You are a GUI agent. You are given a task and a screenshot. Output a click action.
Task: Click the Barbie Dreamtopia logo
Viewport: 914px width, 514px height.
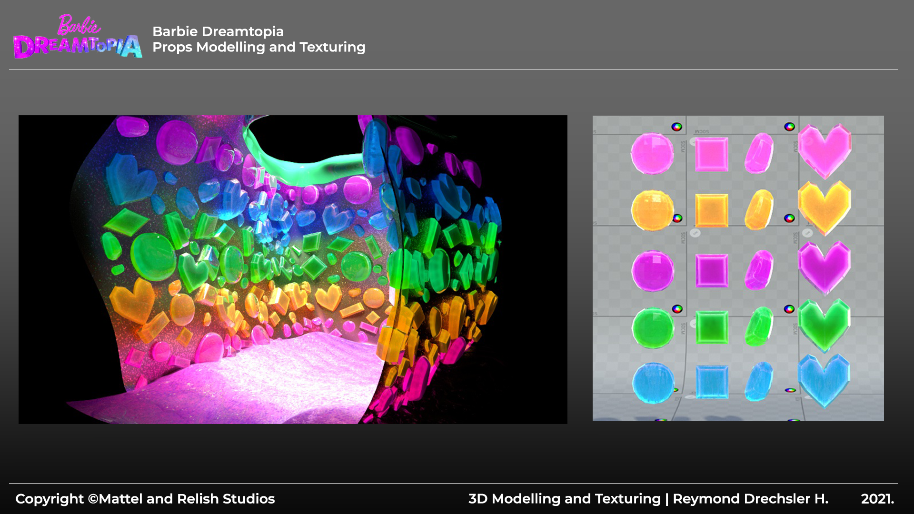[78, 37]
